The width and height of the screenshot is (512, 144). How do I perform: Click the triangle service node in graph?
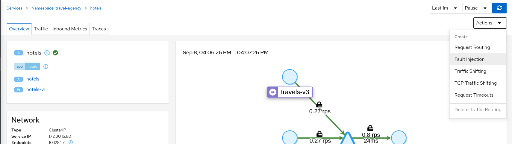tap(347, 139)
